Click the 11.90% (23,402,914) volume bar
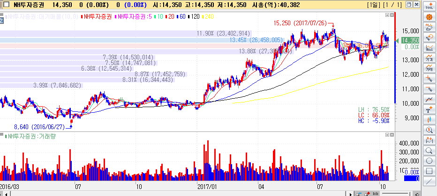Viewport: 437px width, 196px height. pyautogui.click(x=126, y=34)
